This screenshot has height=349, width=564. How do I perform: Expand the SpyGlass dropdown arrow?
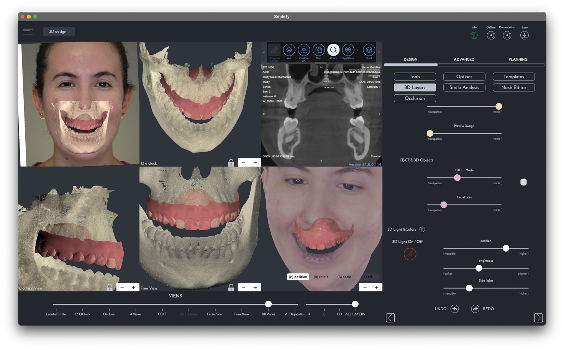pos(357,50)
